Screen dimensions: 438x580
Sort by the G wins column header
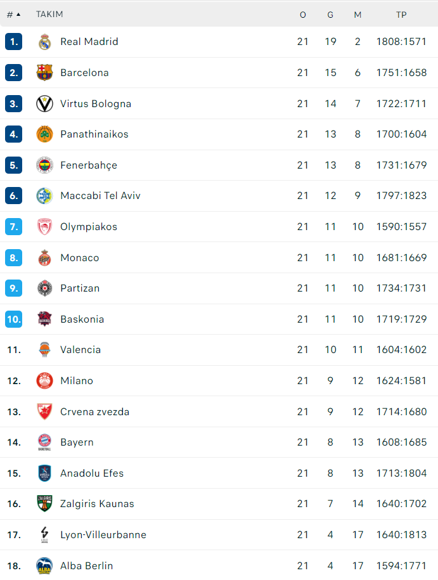(x=330, y=15)
